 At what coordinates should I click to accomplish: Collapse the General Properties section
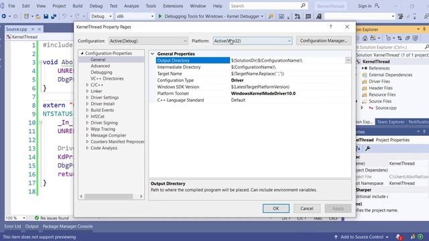click(153, 54)
